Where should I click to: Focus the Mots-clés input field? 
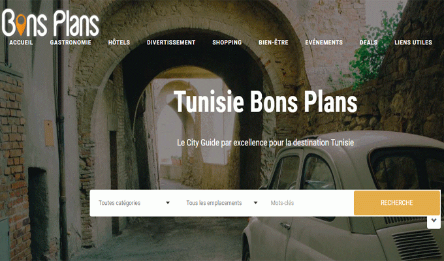coord(309,203)
